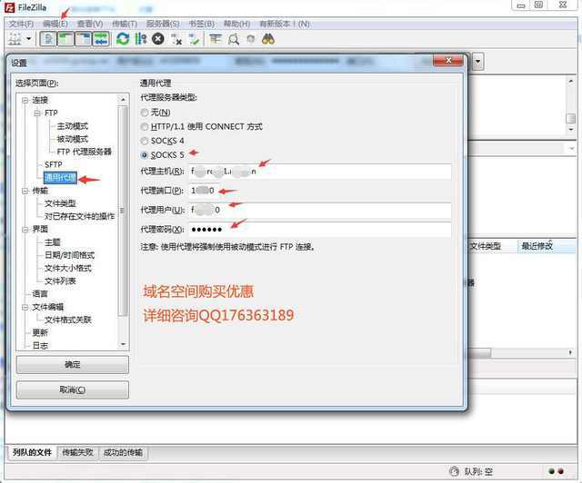Toggle the synchronized browsing icon
This screenshot has height=483, width=582.
pyautogui.click(x=251, y=38)
